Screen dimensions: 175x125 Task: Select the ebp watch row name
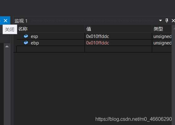click(35, 43)
